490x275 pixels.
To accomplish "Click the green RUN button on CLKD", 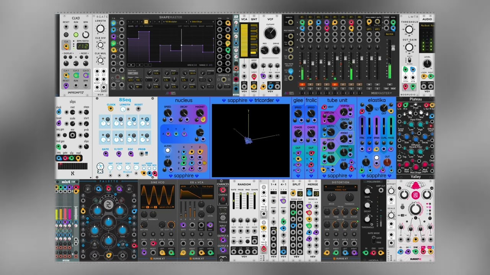I will click(76, 34).
